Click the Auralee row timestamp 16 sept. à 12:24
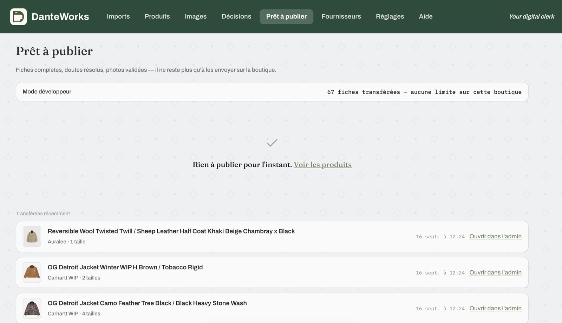The image size is (562, 323). [440, 237]
